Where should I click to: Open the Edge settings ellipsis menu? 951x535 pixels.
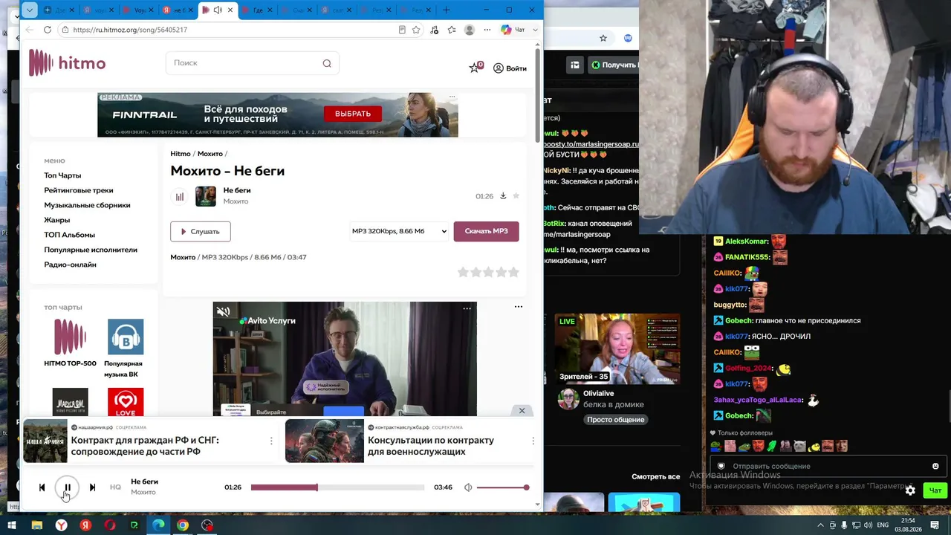tap(487, 30)
